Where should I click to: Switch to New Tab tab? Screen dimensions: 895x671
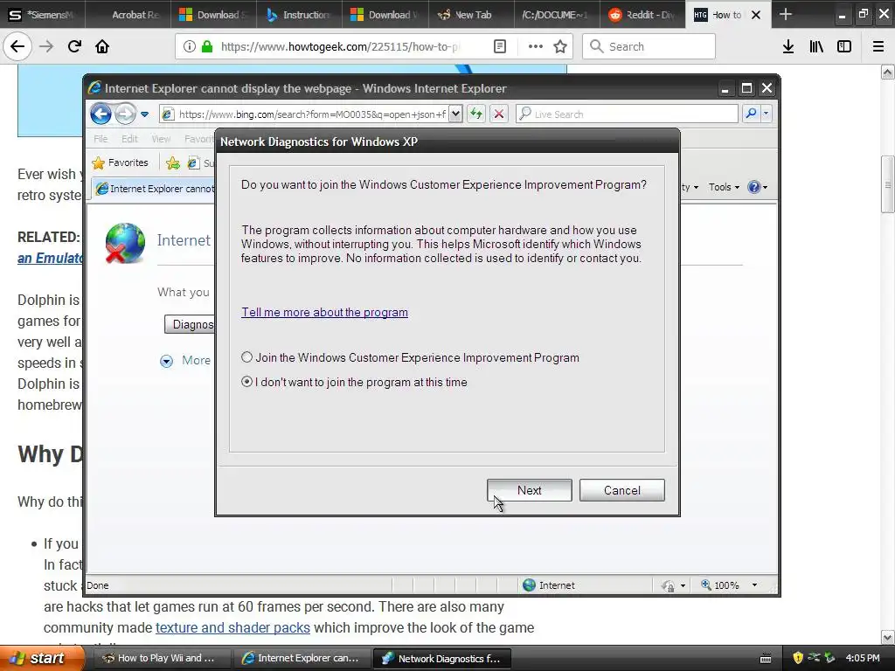tap(471, 15)
